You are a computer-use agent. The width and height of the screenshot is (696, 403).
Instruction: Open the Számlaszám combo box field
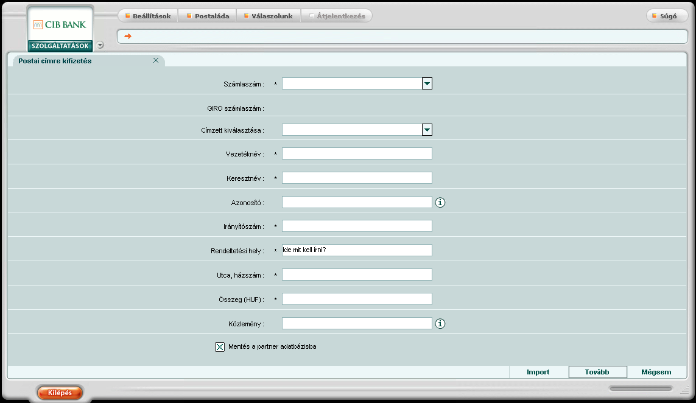(x=357, y=83)
